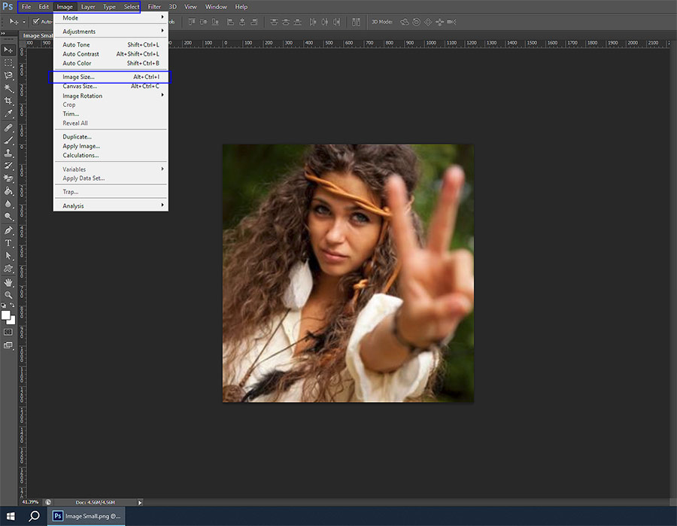Toggle Quick Mask mode
This screenshot has height=526, width=677.
9,332
